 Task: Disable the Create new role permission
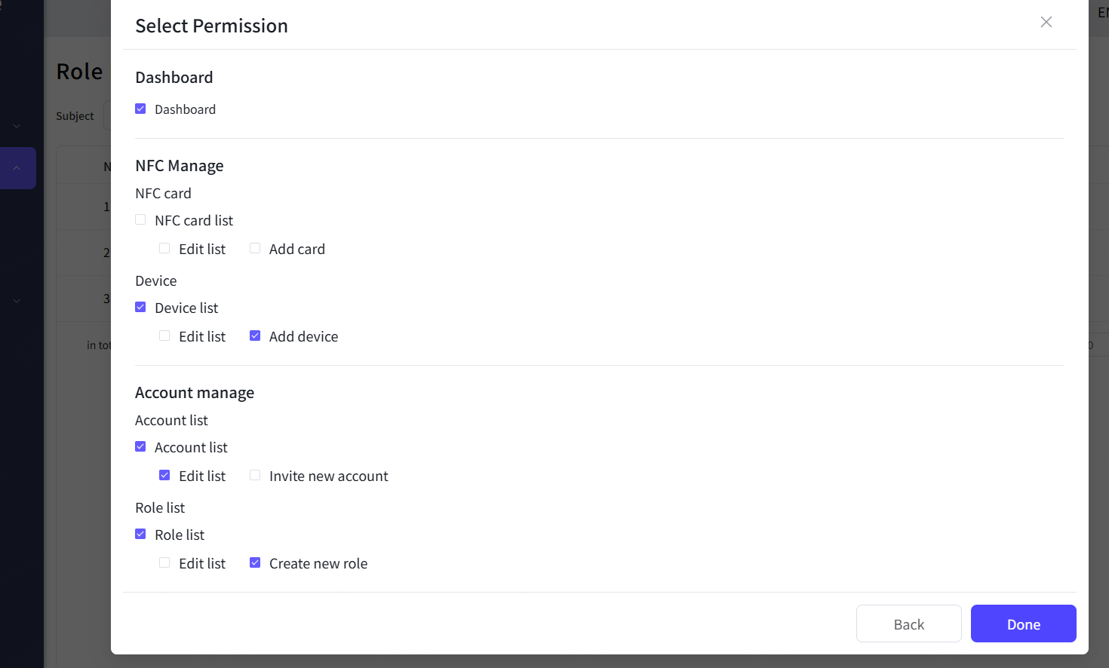click(255, 562)
